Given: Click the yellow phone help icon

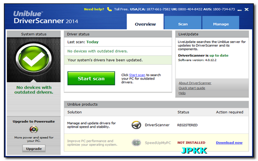Looking at the screenshot, I should [109, 9].
